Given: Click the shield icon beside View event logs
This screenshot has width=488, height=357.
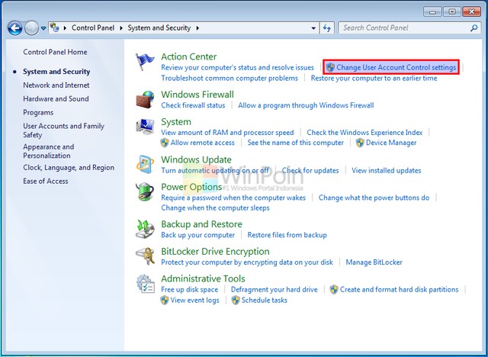Looking at the screenshot, I should [x=165, y=301].
